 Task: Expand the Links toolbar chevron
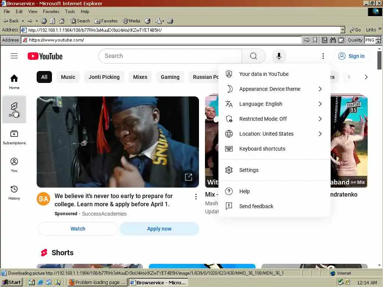pos(380,29)
